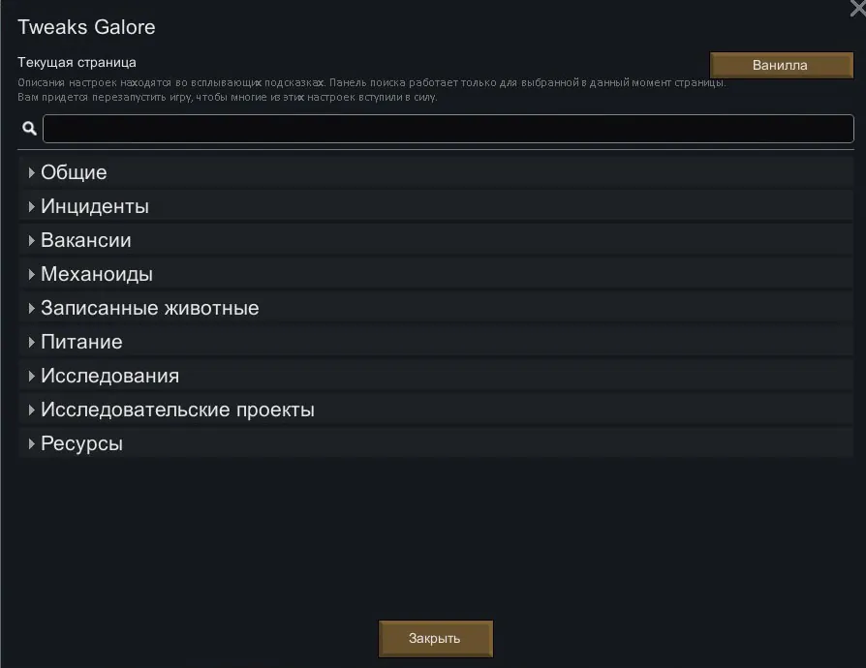Click the arrow icon beside Механоиды
This screenshot has width=866, height=668.
(x=32, y=275)
